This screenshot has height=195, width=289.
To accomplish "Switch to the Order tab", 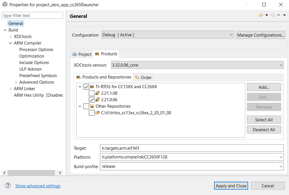I will pyautogui.click(x=143, y=78).
